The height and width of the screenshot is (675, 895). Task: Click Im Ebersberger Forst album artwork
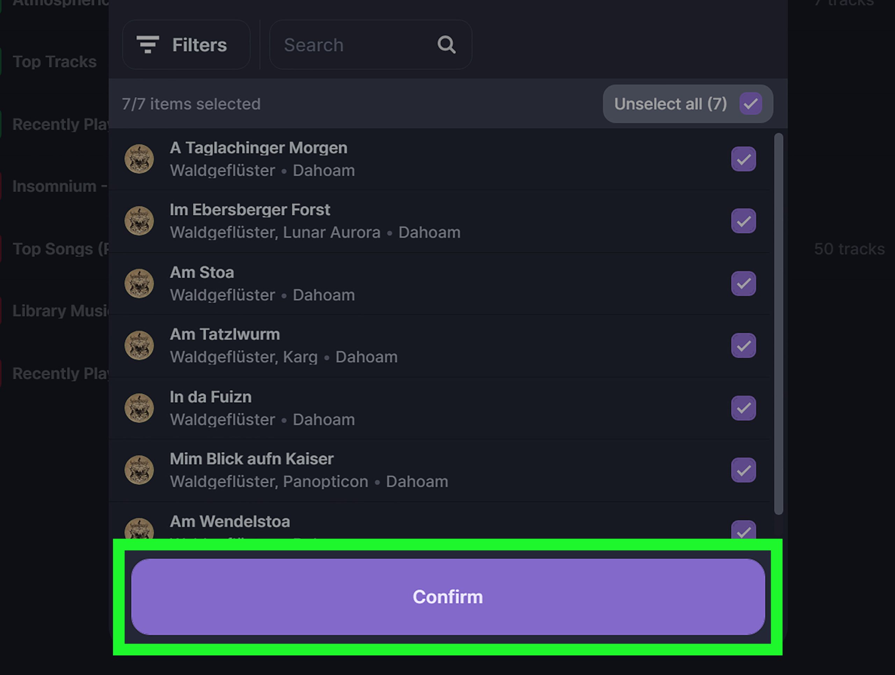pyautogui.click(x=139, y=221)
